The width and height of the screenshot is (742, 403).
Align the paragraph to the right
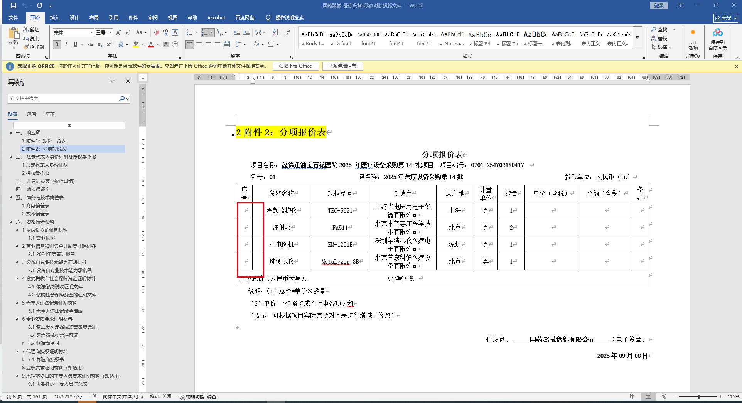(x=208, y=44)
